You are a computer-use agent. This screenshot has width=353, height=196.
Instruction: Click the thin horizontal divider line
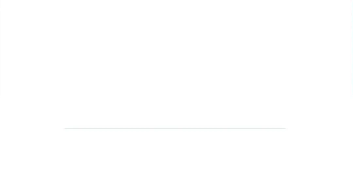[x=175, y=128]
